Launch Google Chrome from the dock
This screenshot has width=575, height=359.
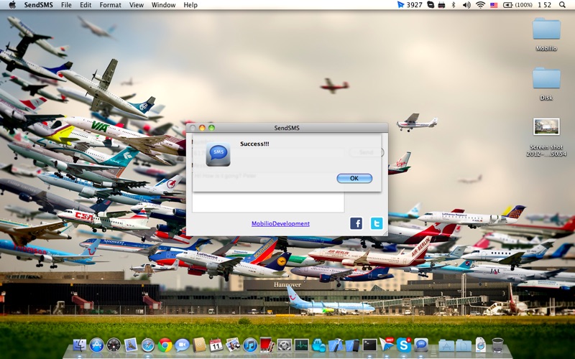click(165, 345)
